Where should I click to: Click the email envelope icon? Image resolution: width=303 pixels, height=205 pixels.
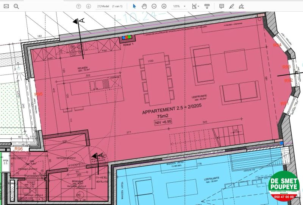point(6,6)
